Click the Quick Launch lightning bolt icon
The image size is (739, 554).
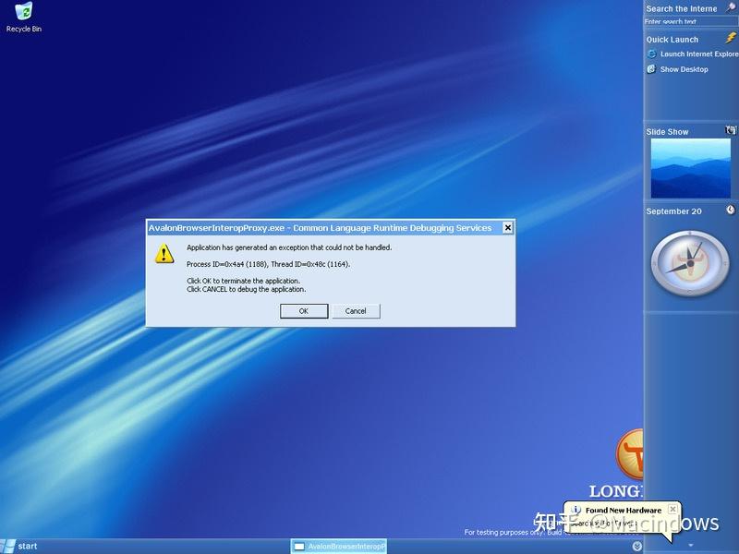pos(733,40)
